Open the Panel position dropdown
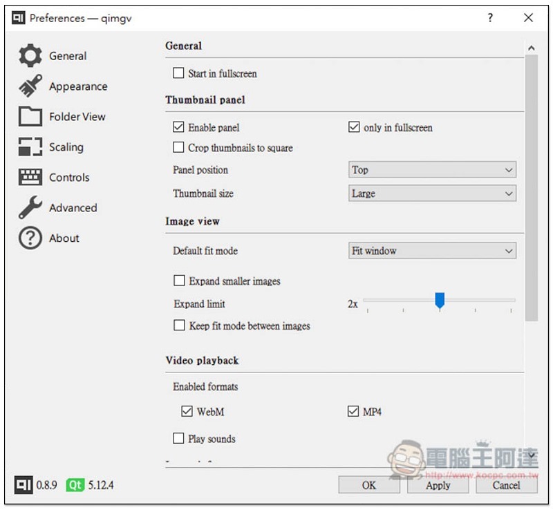Viewport: 553px width, 510px height. click(433, 170)
